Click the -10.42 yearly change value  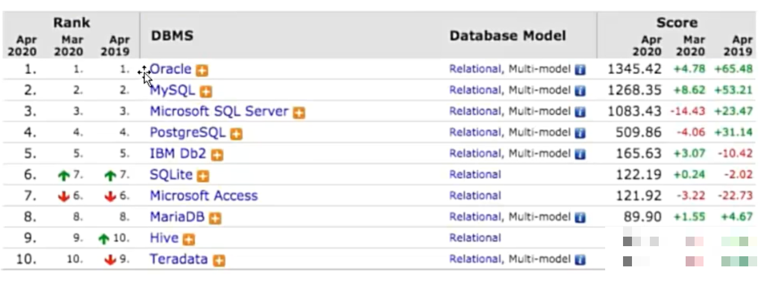(734, 153)
